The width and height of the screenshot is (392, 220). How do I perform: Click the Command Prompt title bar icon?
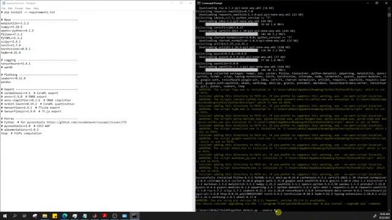(198, 3)
